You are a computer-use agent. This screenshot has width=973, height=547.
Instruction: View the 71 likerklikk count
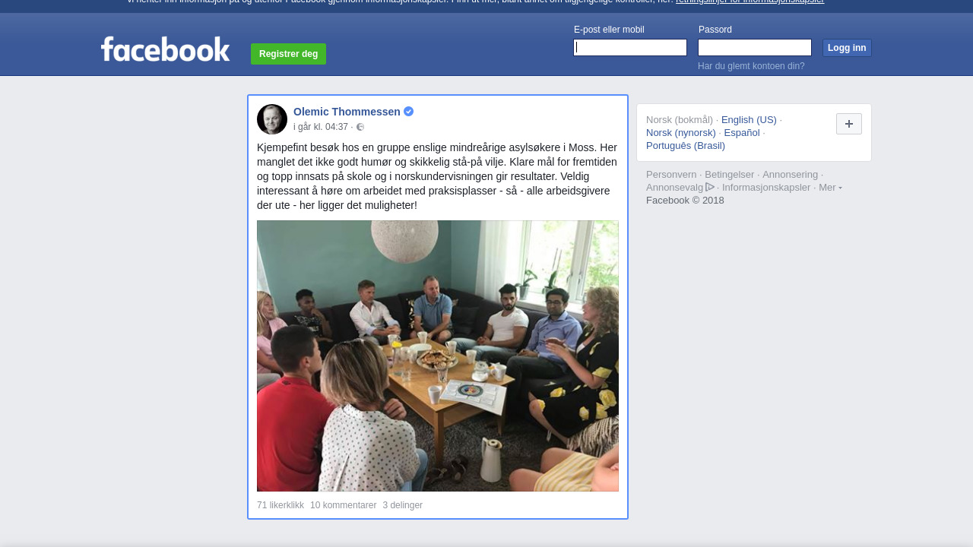click(280, 505)
